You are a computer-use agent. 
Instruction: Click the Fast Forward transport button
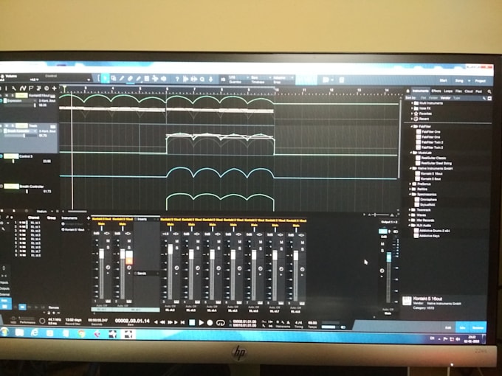pos(170,322)
